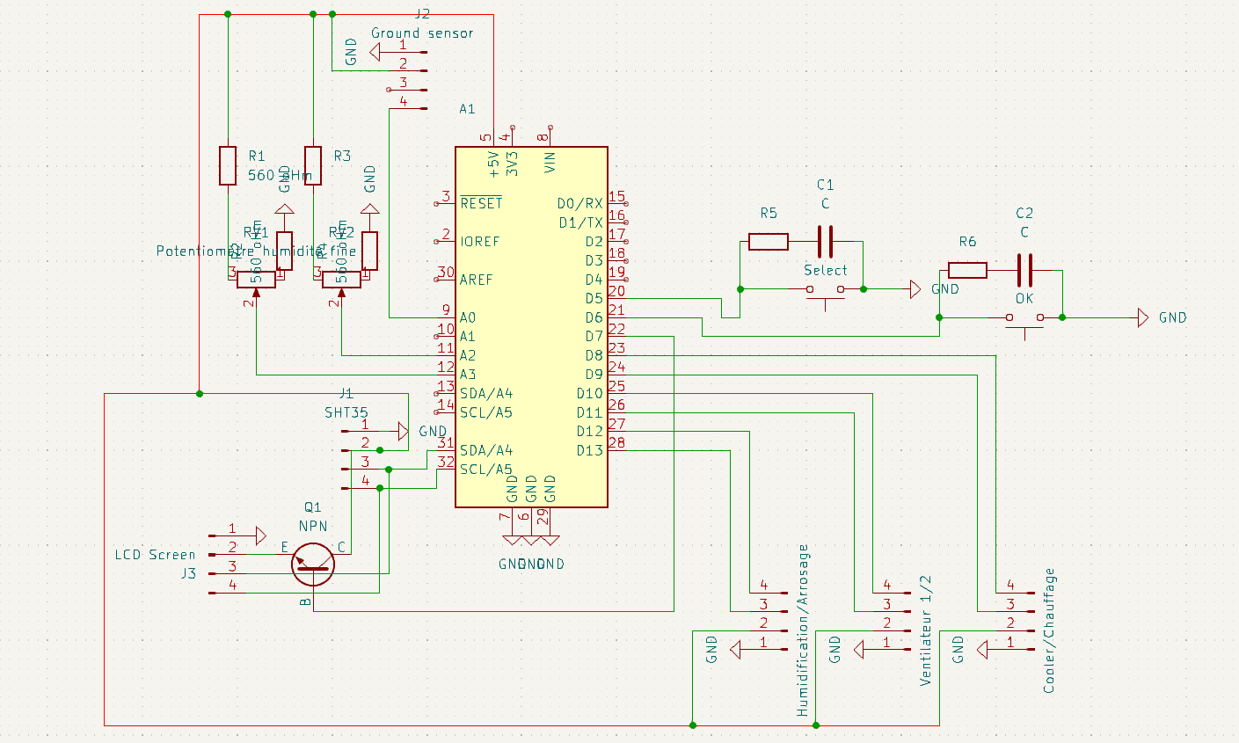The height and width of the screenshot is (743, 1239).
Task: Click GND arrow of Cooler/Chauffage connector
Action: (982, 650)
